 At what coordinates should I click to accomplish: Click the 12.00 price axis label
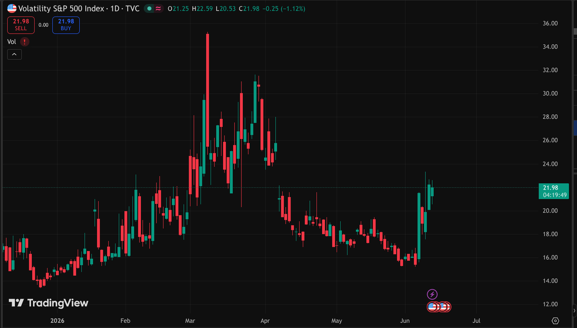pos(550,304)
